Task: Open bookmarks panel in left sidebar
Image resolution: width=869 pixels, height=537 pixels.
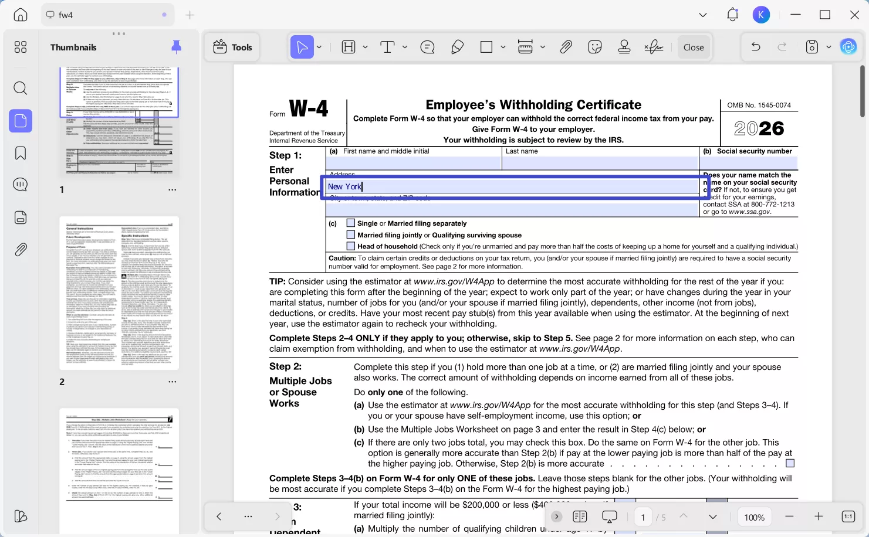Action: (x=21, y=153)
